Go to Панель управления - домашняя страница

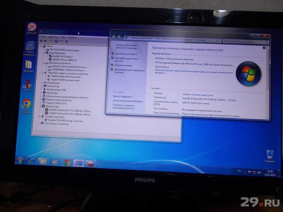click(x=126, y=47)
